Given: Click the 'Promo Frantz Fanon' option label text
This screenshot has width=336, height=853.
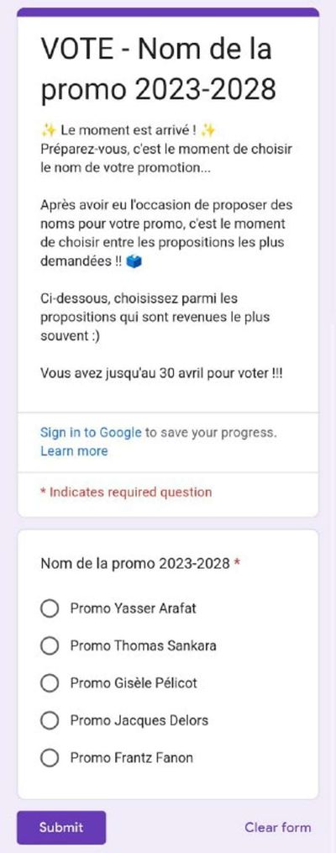Looking at the screenshot, I should [132, 758].
